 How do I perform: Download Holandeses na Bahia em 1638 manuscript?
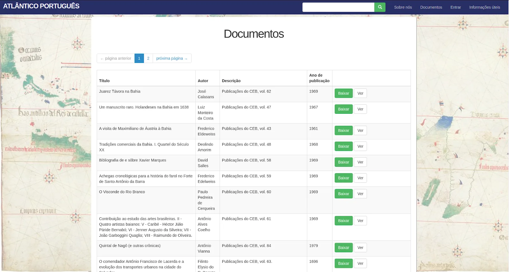(x=344, y=109)
